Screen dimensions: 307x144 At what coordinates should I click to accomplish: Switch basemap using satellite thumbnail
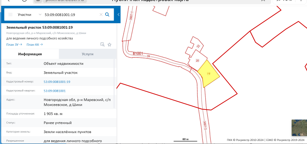point(299,128)
